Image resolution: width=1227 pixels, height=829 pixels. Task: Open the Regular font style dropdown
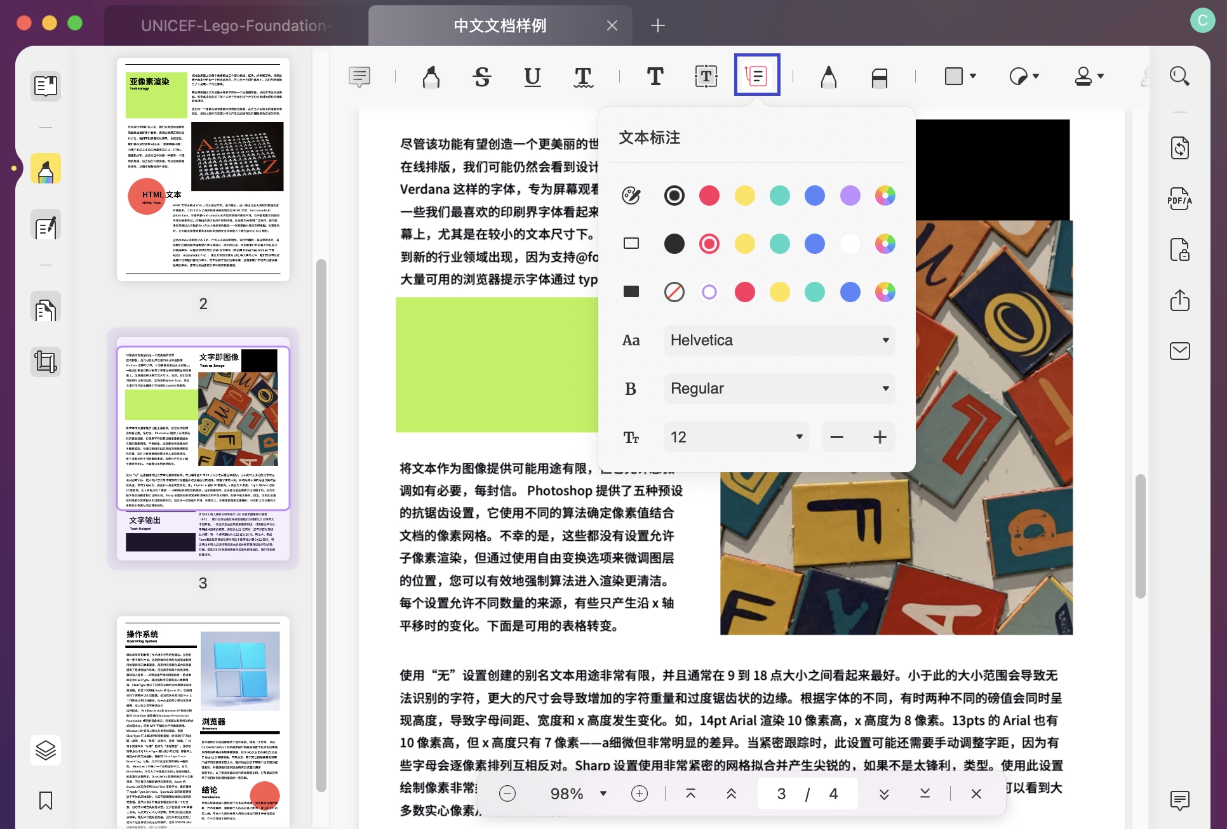[779, 388]
